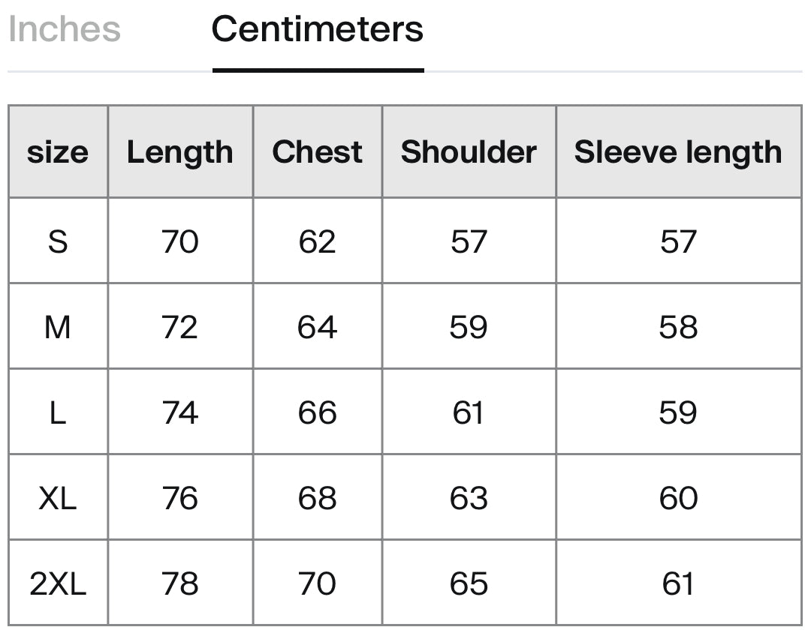
Task: Select the S size row label
Action: pos(58,241)
